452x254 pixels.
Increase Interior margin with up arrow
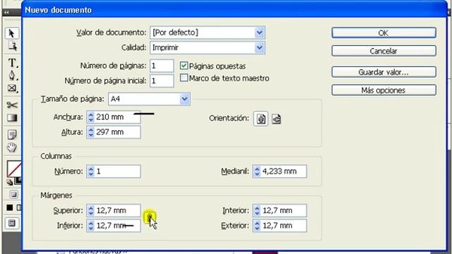pyautogui.click(x=257, y=207)
